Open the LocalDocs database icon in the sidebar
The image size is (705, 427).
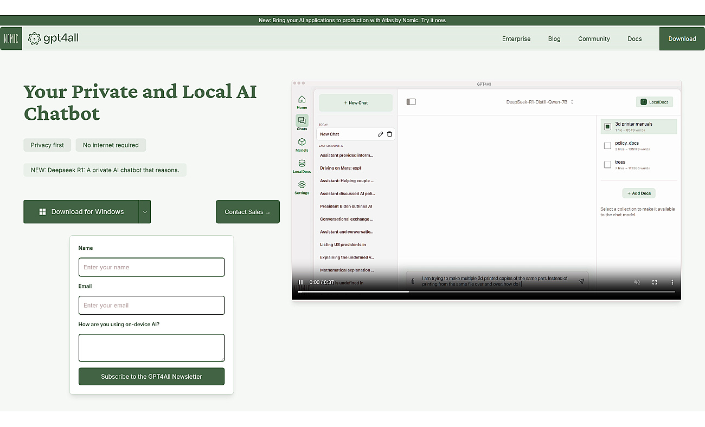tap(302, 163)
